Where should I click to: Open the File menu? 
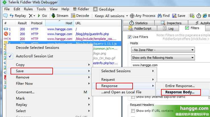(7, 9)
